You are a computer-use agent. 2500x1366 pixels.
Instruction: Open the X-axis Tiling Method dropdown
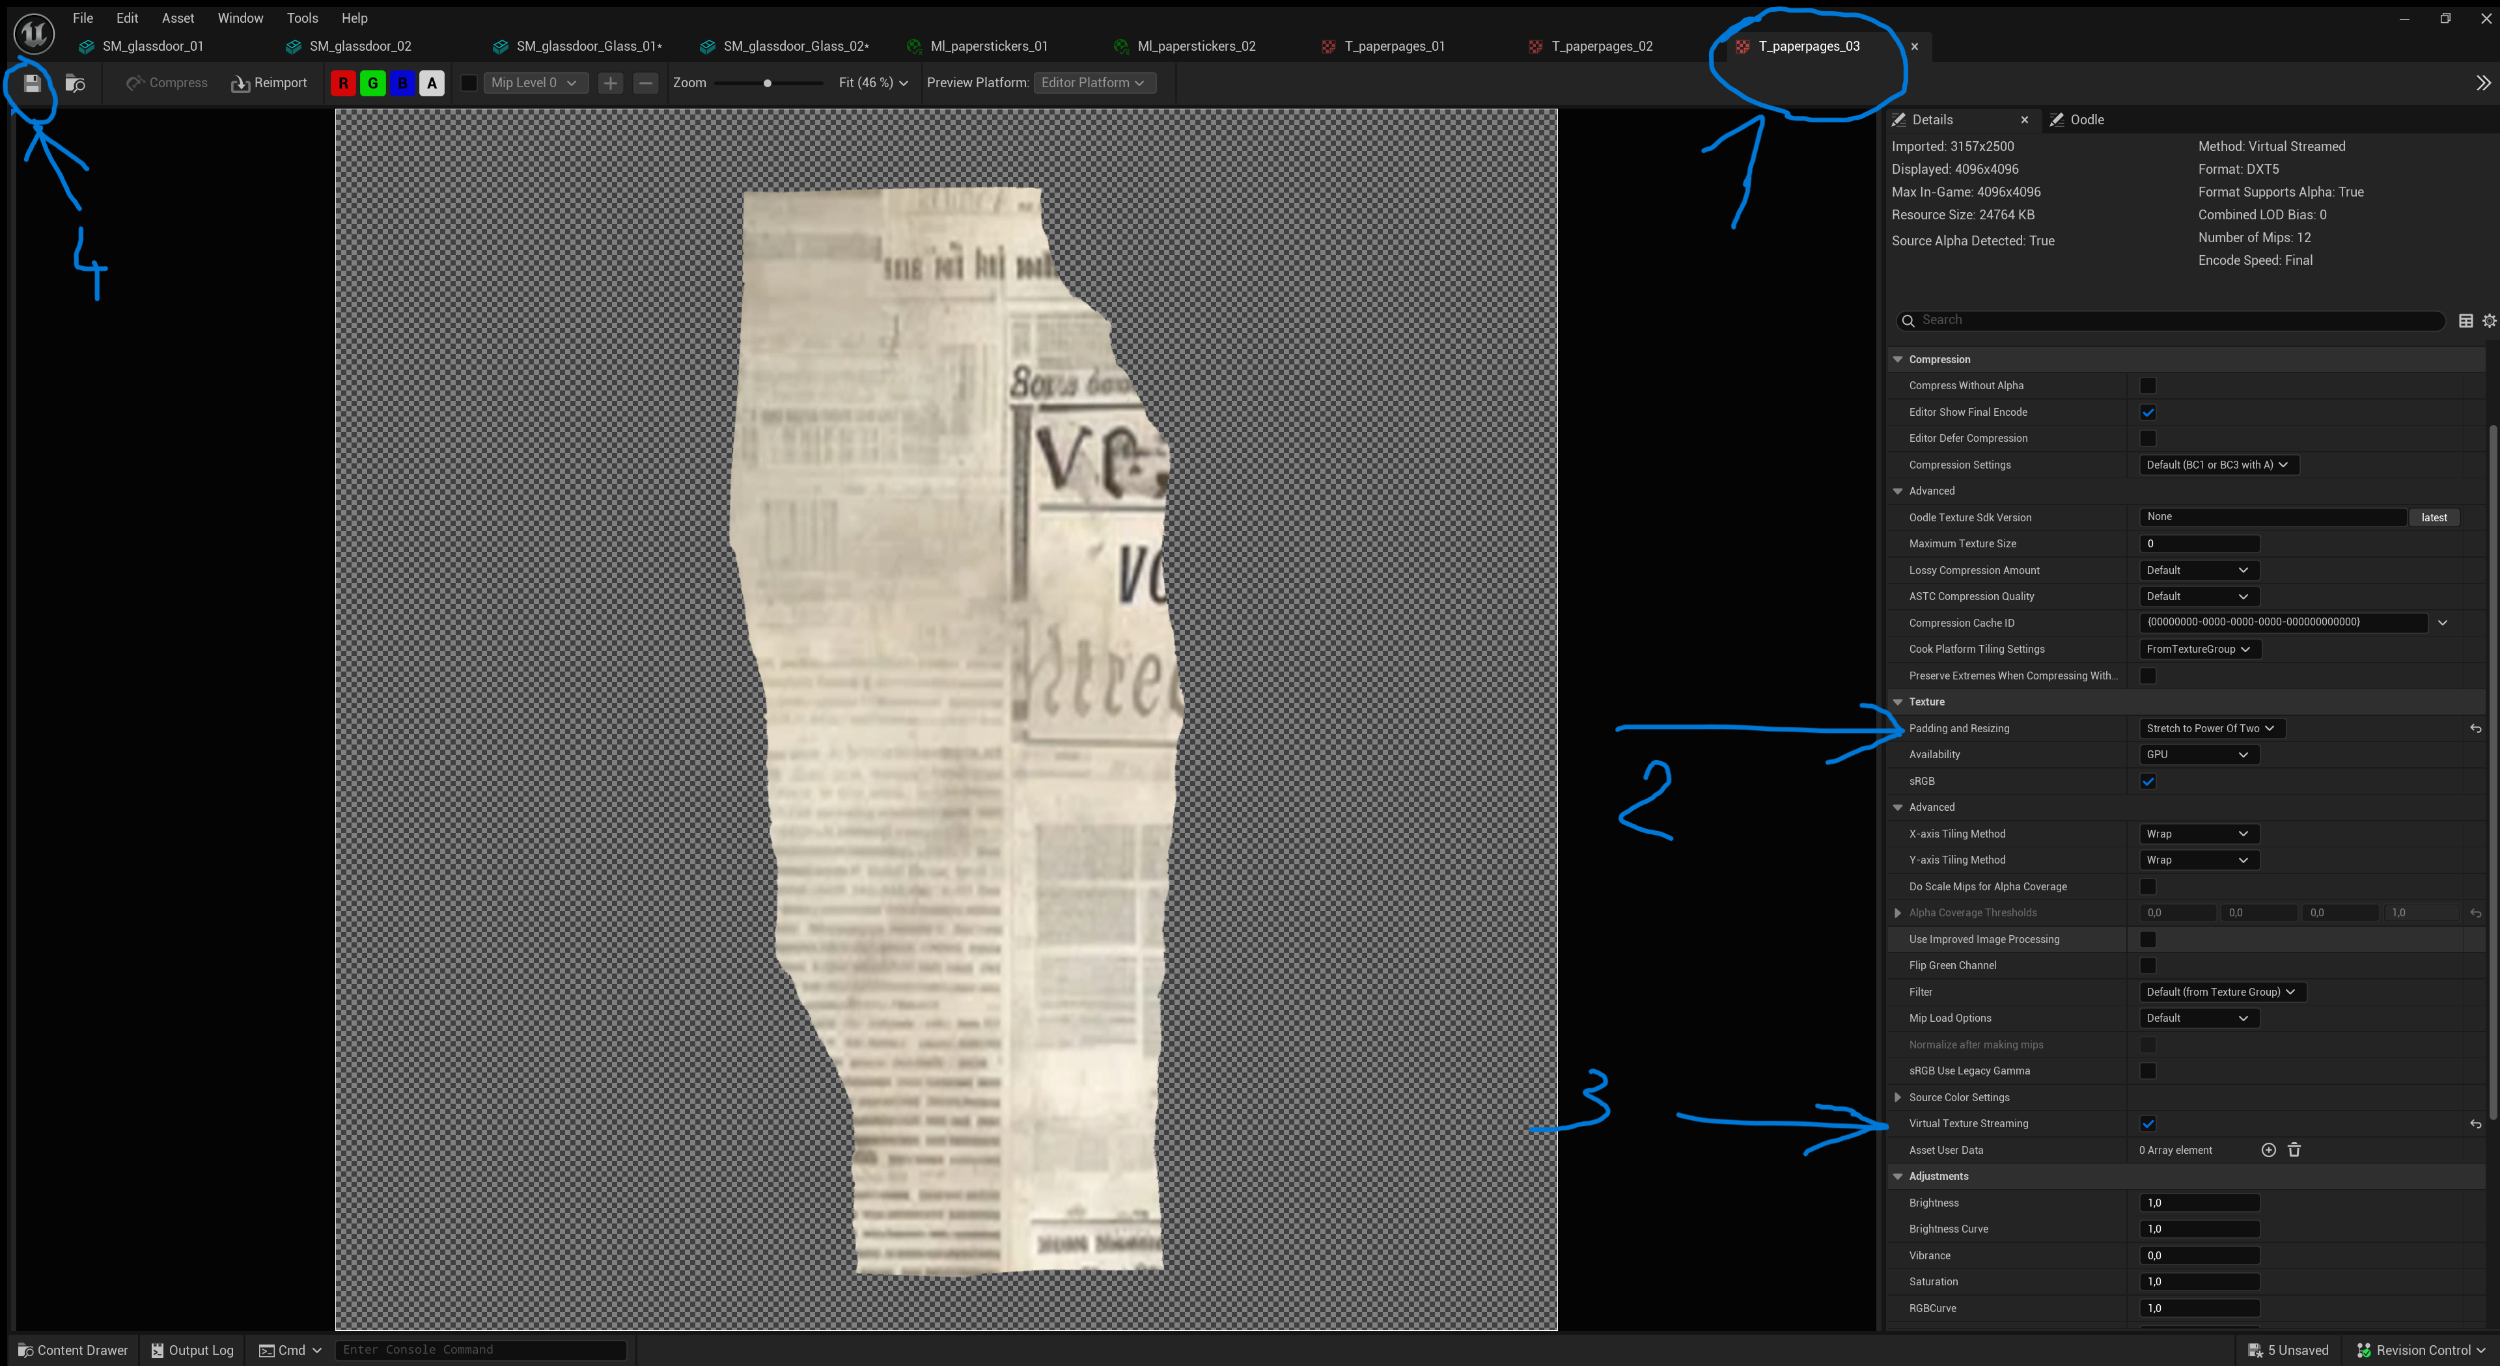click(2197, 834)
